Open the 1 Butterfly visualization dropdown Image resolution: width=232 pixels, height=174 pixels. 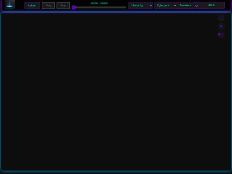(140, 6)
